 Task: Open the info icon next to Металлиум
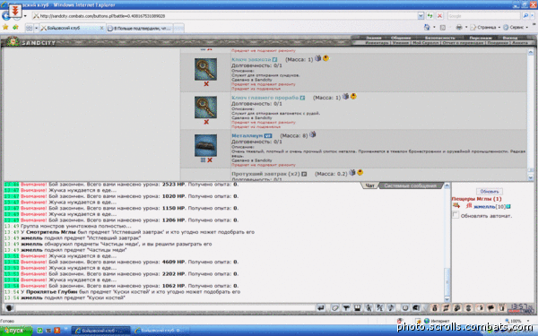coord(268,136)
